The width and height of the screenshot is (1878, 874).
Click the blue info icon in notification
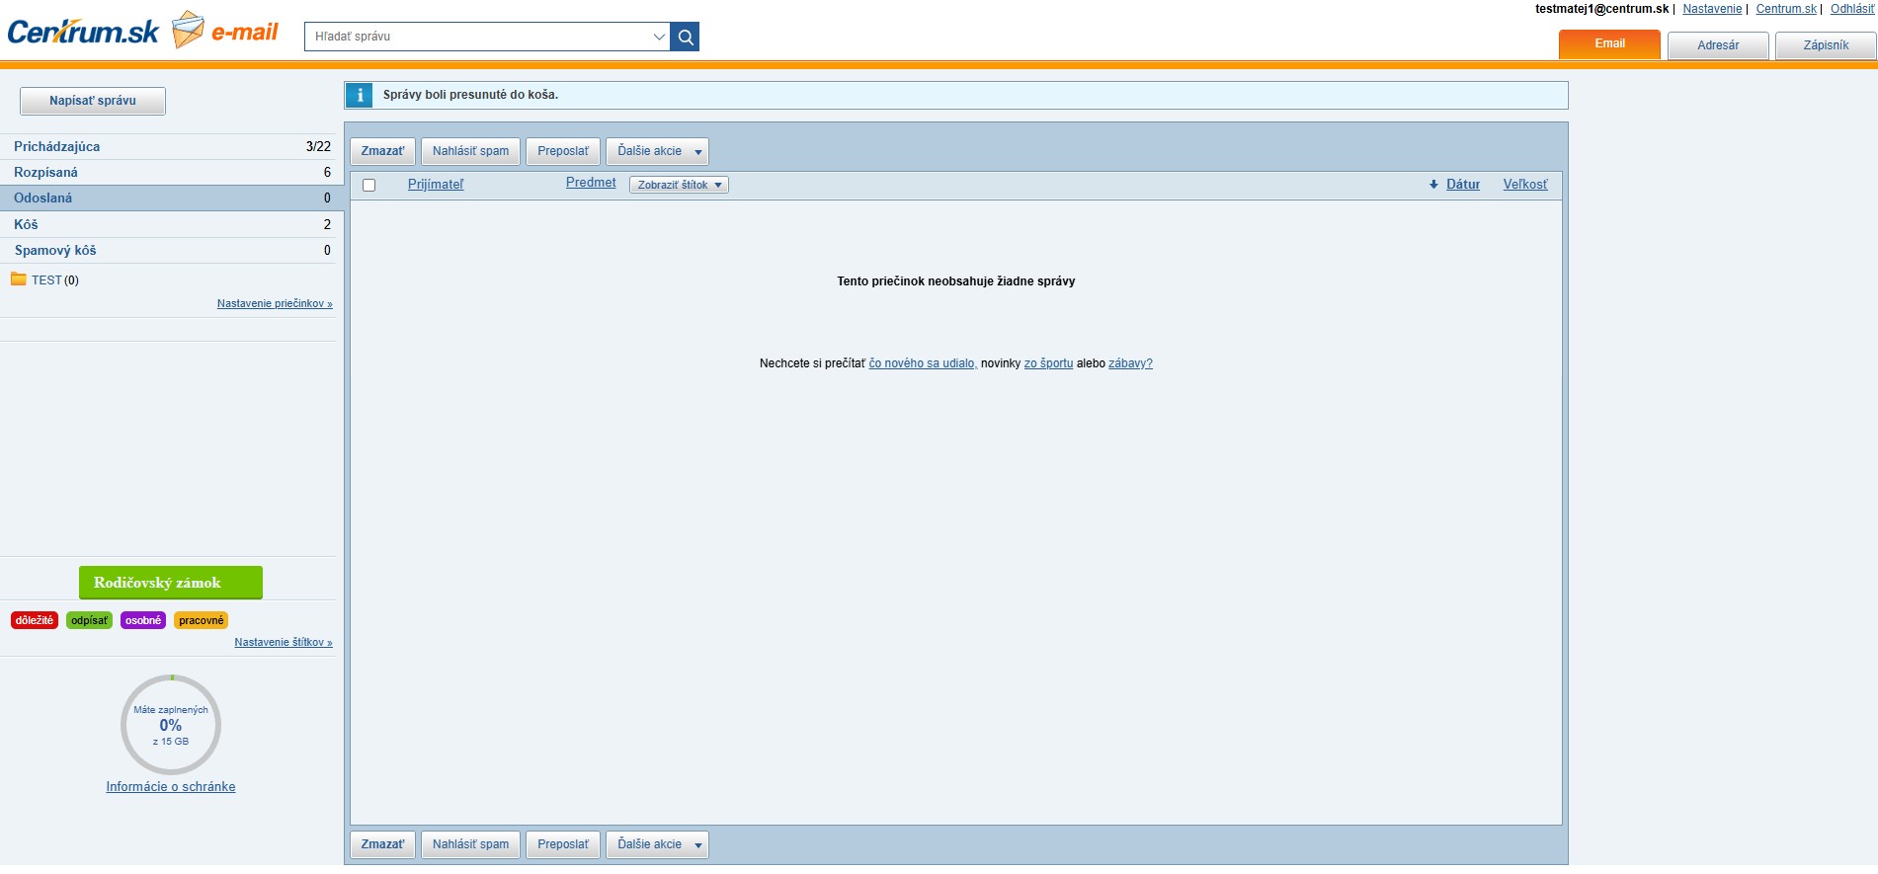point(360,95)
